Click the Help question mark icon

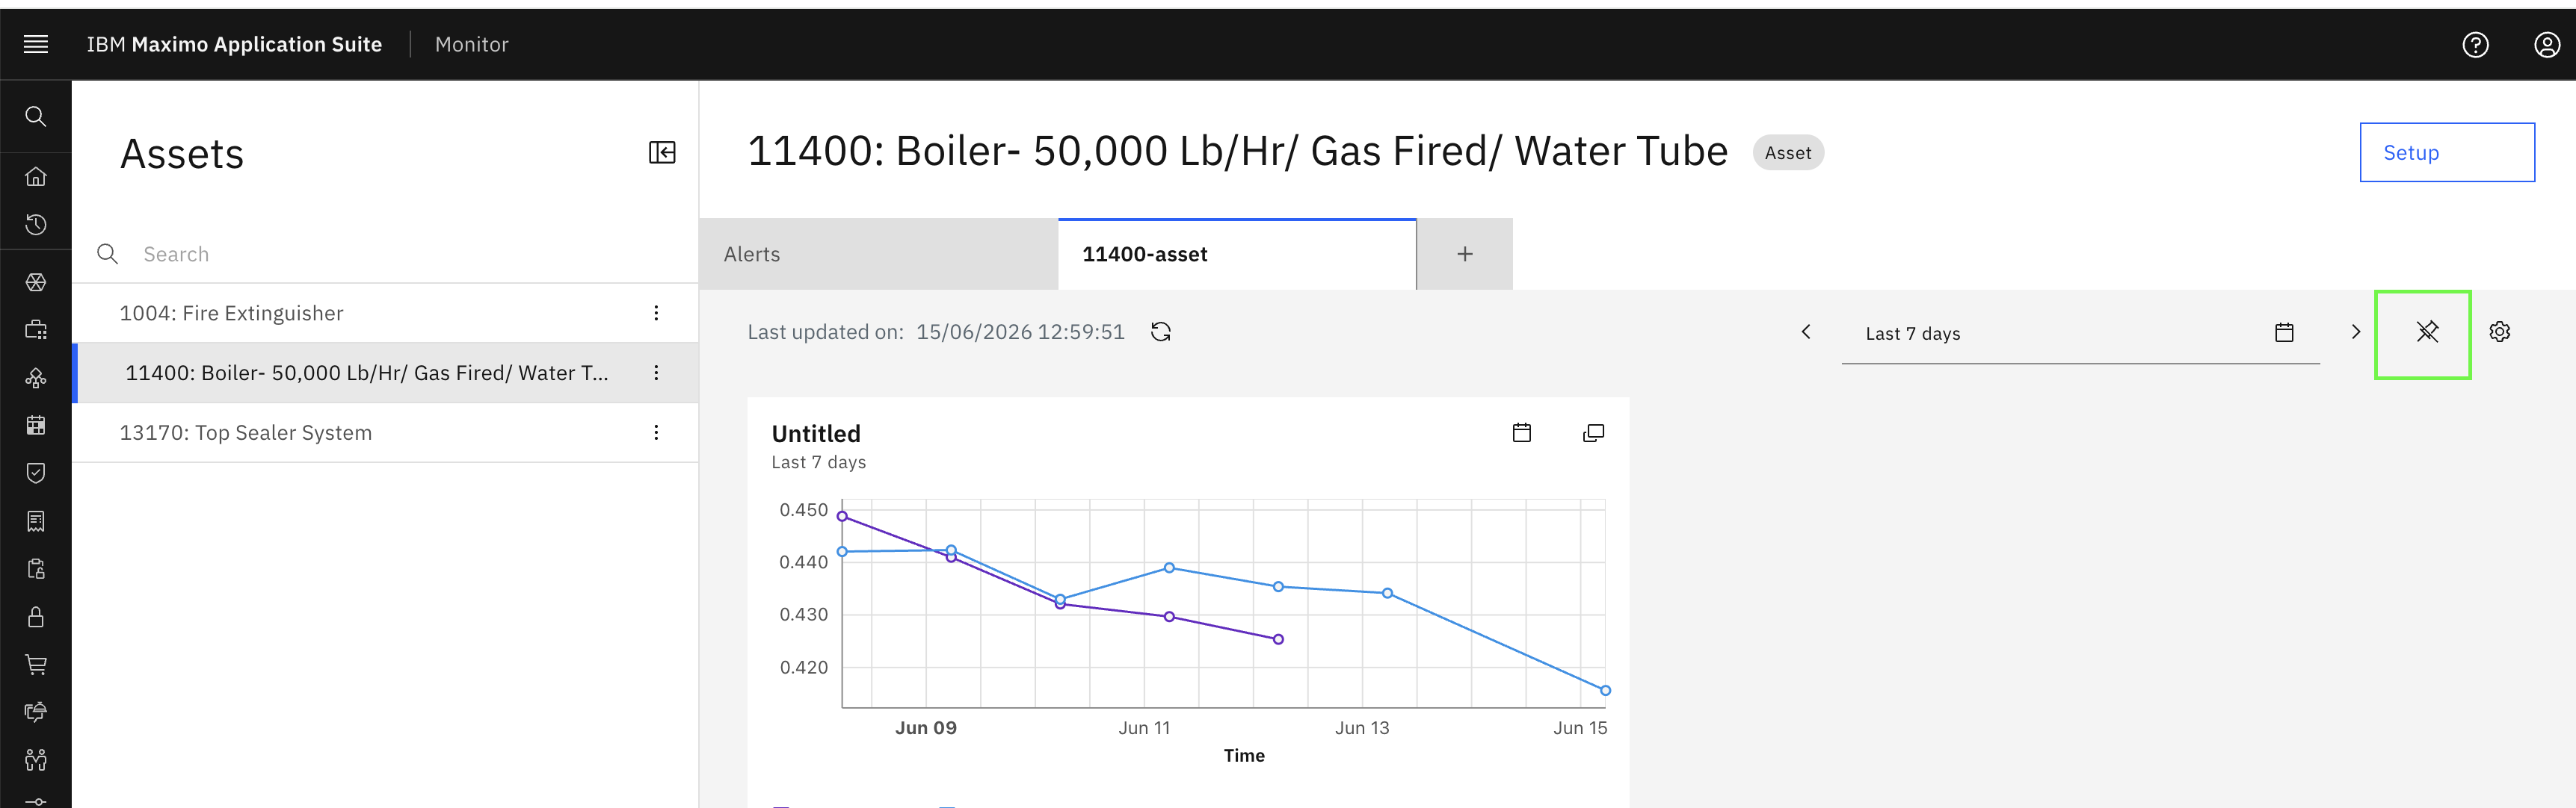click(2475, 45)
